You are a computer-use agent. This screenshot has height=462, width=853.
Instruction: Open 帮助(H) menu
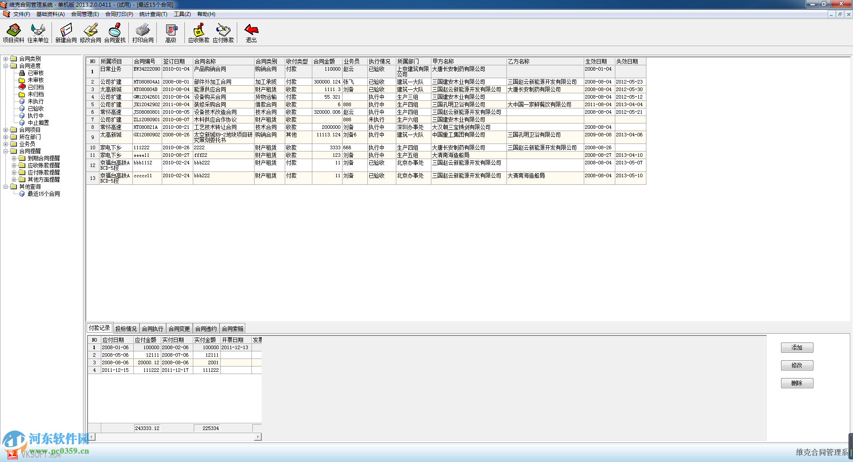click(x=206, y=14)
